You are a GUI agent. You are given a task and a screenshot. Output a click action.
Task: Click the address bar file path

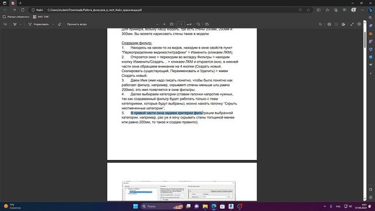[x=94, y=10]
